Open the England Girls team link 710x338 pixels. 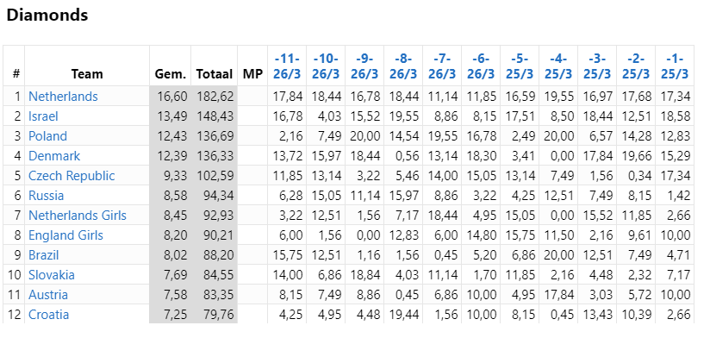[x=65, y=235]
